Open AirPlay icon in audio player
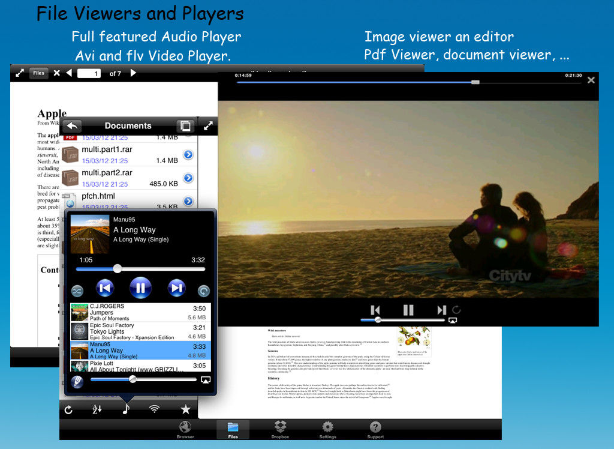Screen dimensions: 614x449 tap(206, 380)
